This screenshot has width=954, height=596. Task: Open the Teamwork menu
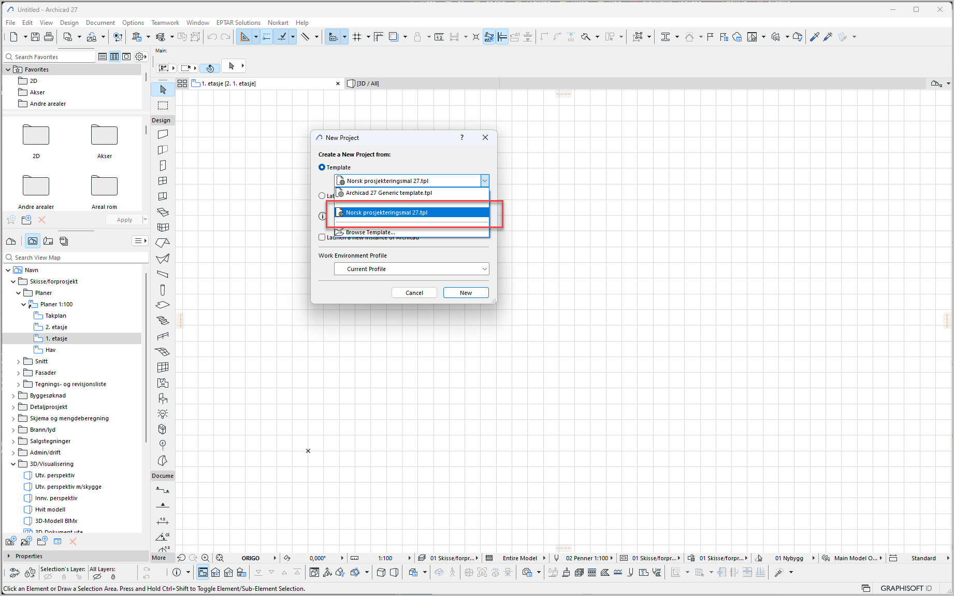(x=165, y=23)
